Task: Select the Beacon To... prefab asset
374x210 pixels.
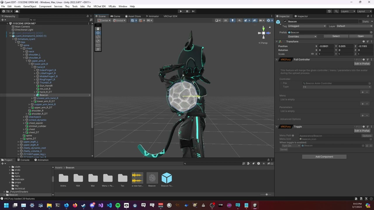Action: pos(167,180)
